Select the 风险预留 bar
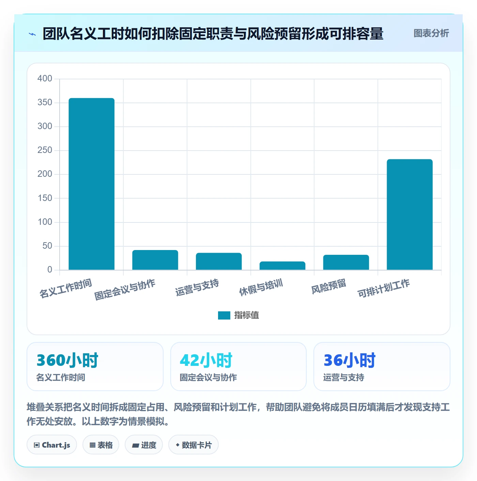 tap(346, 262)
